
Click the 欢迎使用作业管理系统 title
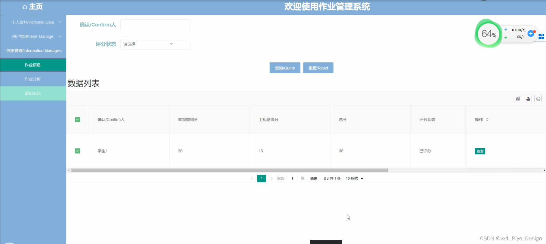pyautogui.click(x=327, y=7)
